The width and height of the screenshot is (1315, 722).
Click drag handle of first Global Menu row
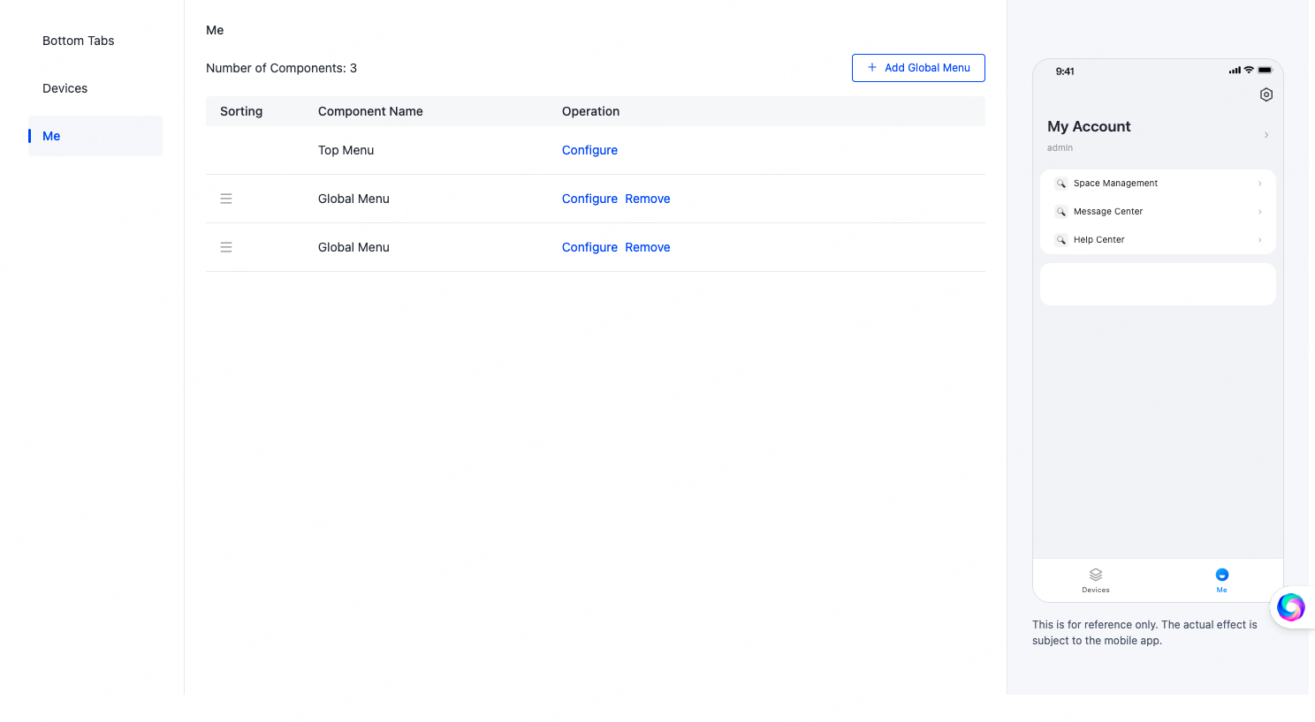click(x=226, y=199)
